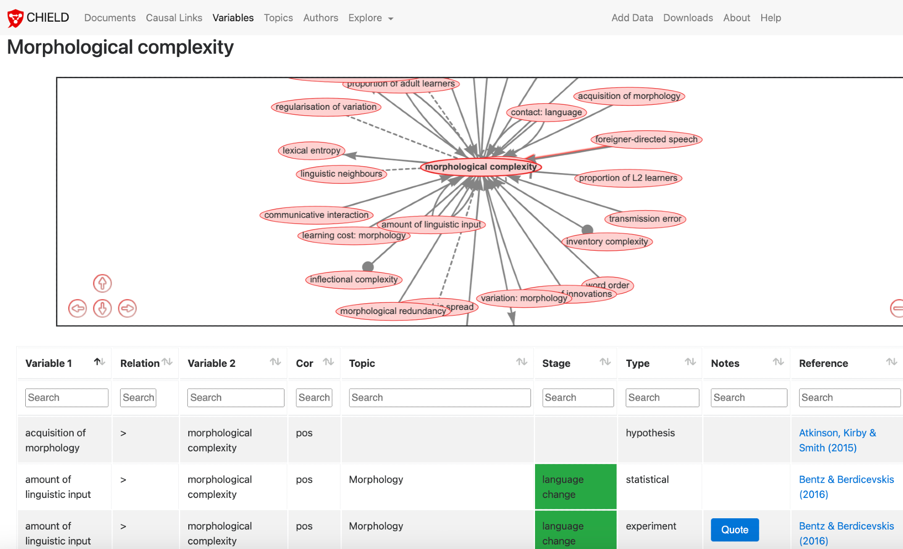Viewport: 903px width, 549px height.
Task: Click the graph pan down arrow
Action: click(x=102, y=309)
